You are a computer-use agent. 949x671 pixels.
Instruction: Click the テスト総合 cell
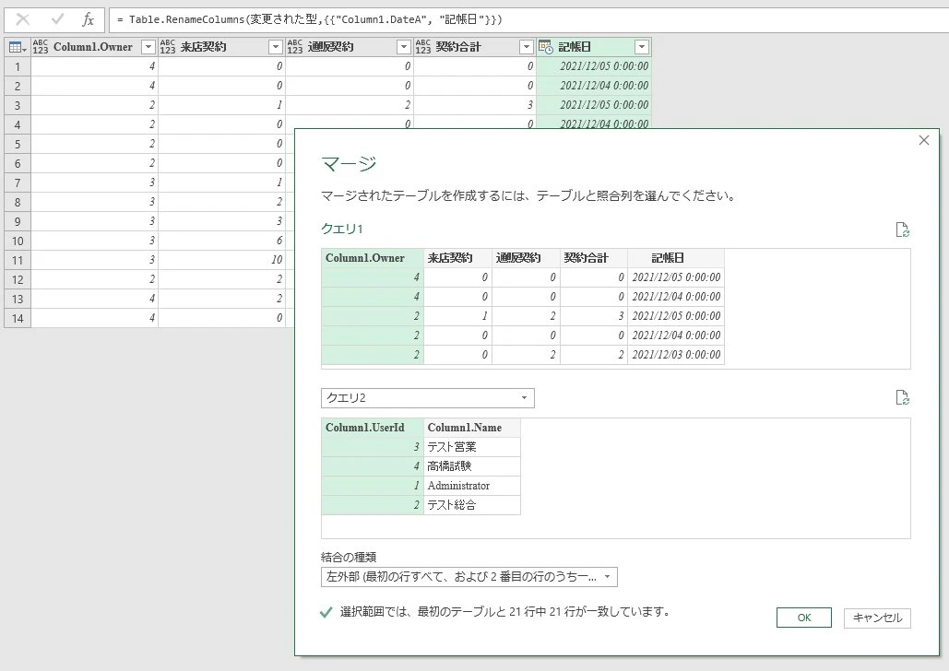[x=472, y=505]
